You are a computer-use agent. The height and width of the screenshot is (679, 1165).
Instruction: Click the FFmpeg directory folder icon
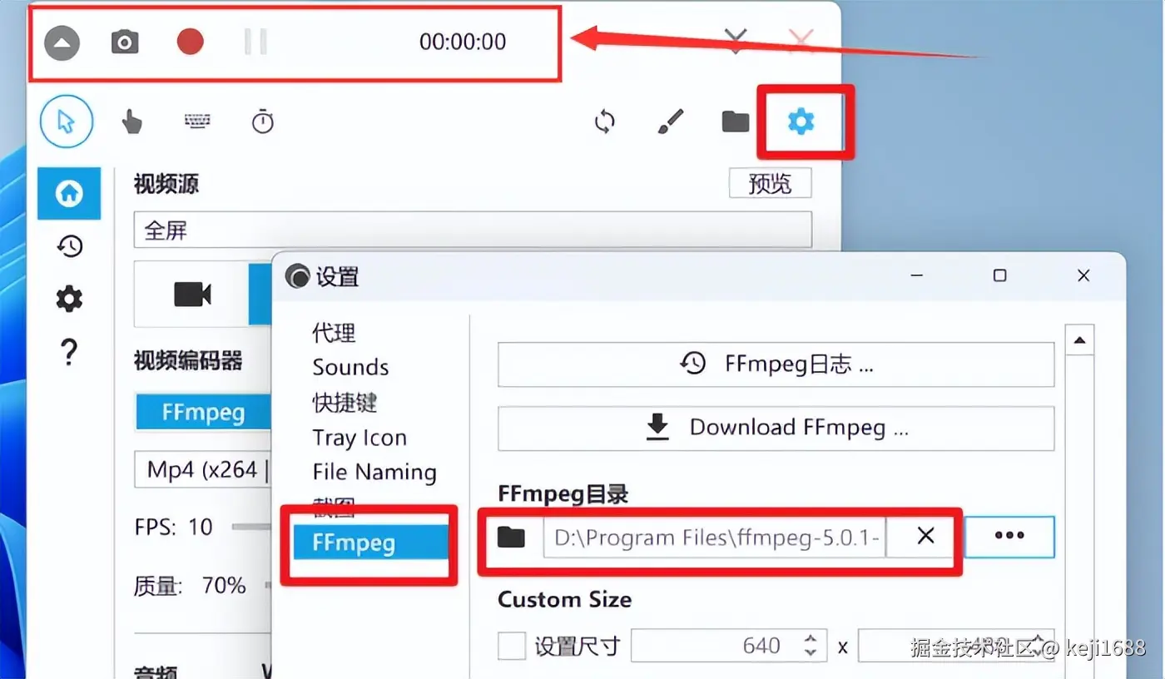coord(511,537)
